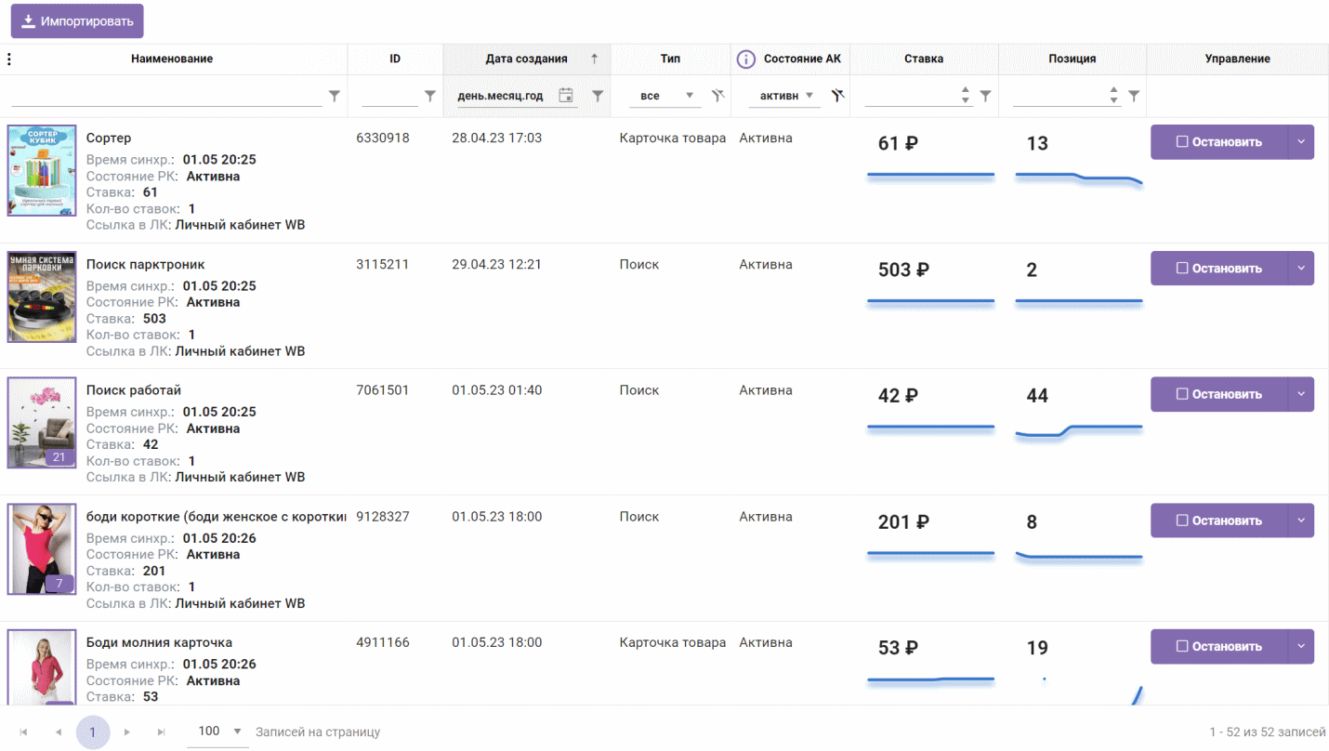Open Личный кабинет WB link for Сортер
The image size is (1329, 751).
pyautogui.click(x=240, y=225)
